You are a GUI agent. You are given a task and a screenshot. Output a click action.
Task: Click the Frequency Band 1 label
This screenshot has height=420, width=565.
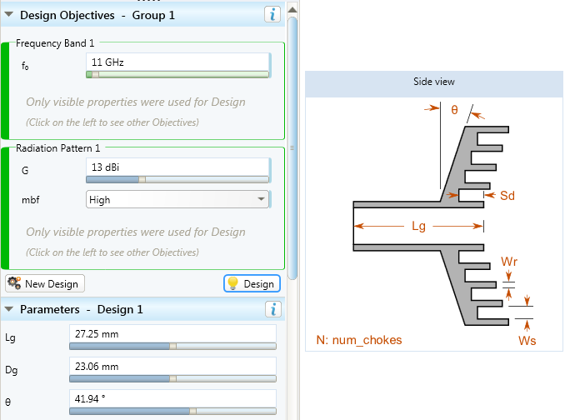[x=55, y=43]
